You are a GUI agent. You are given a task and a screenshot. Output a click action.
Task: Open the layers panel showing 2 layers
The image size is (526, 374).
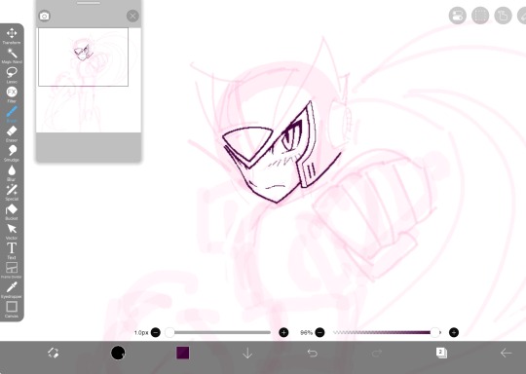441,353
